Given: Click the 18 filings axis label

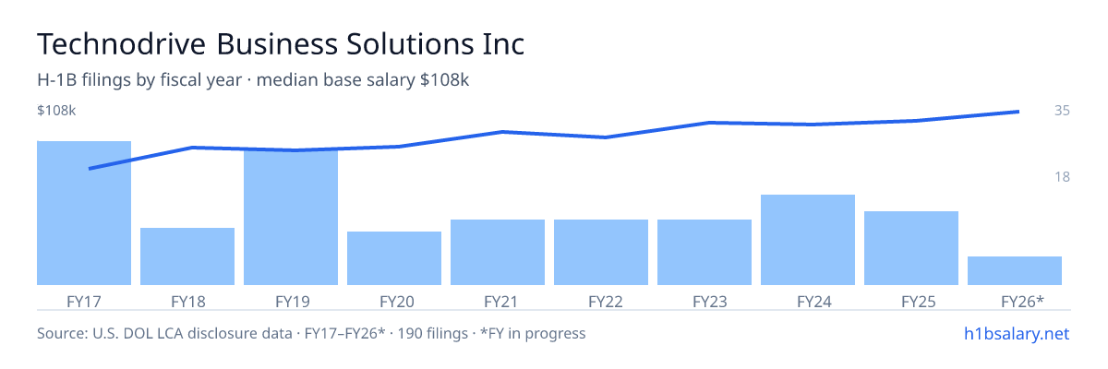Looking at the screenshot, I should (x=1062, y=176).
